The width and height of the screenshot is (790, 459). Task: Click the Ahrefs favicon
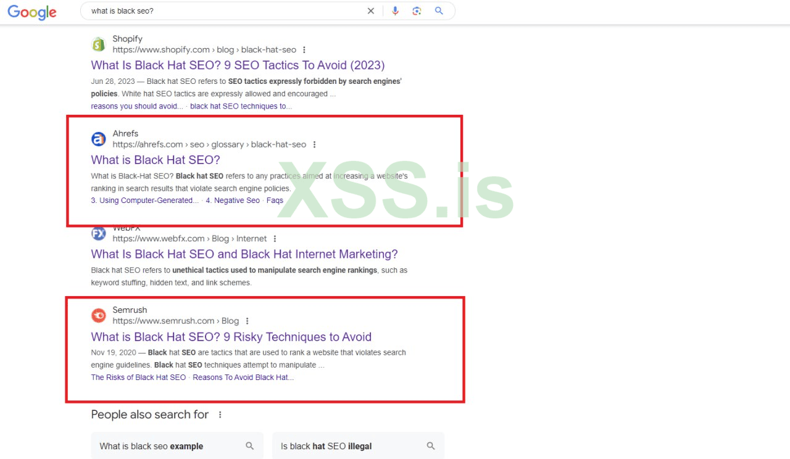coord(98,139)
